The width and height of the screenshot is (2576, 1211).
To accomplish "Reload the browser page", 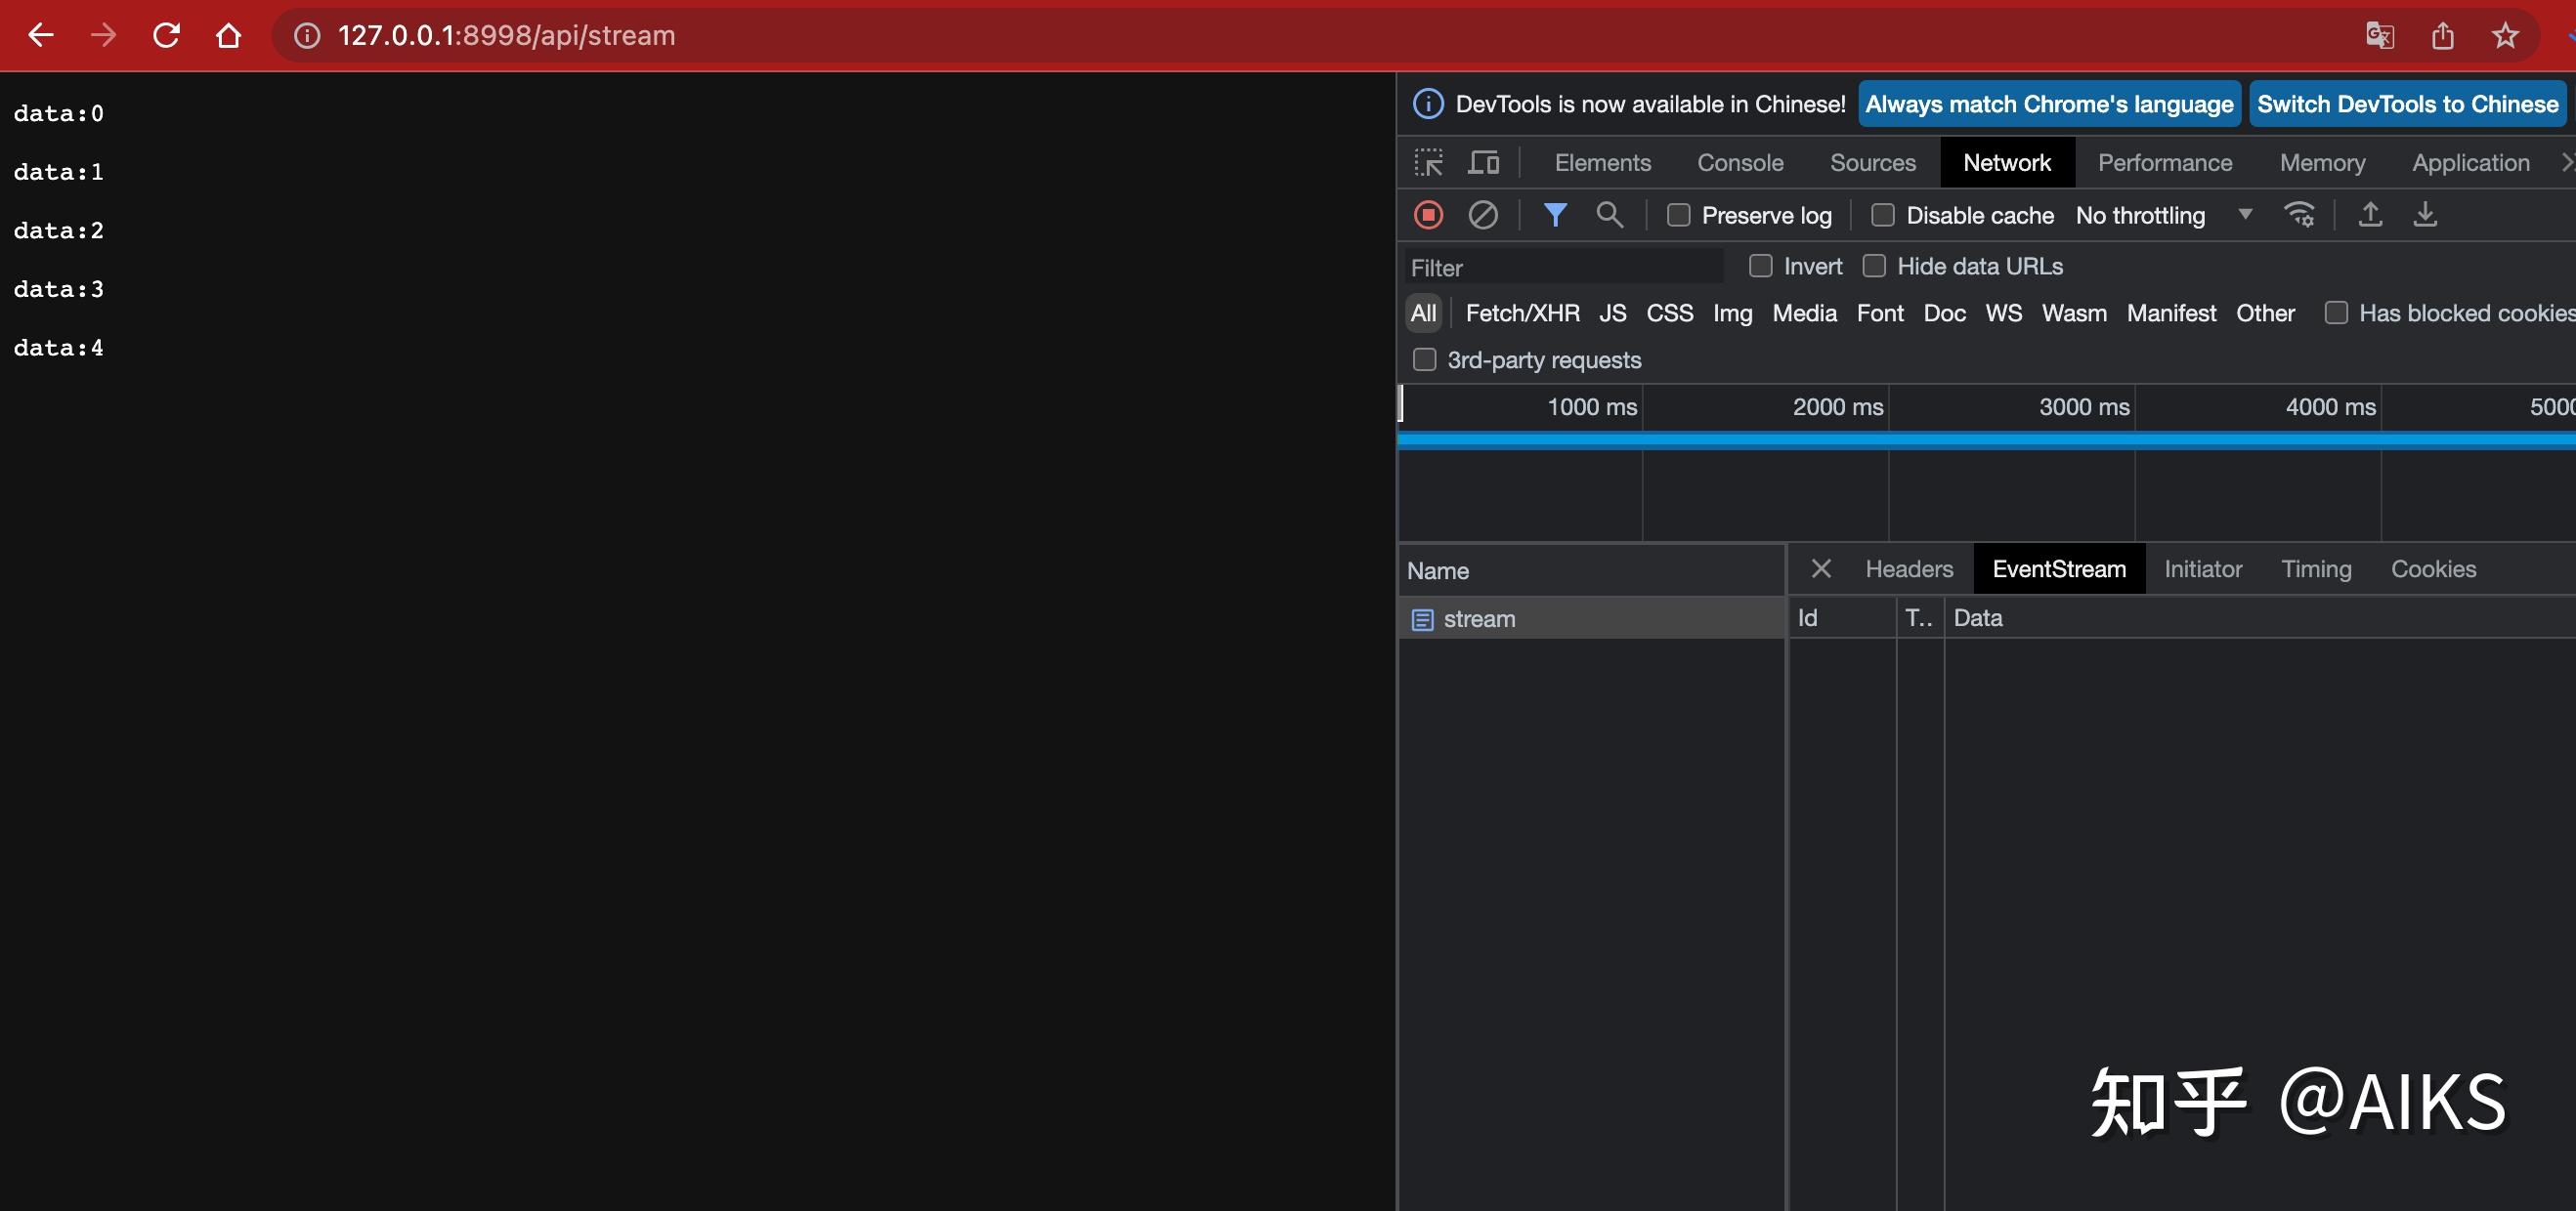I will 166,36.
